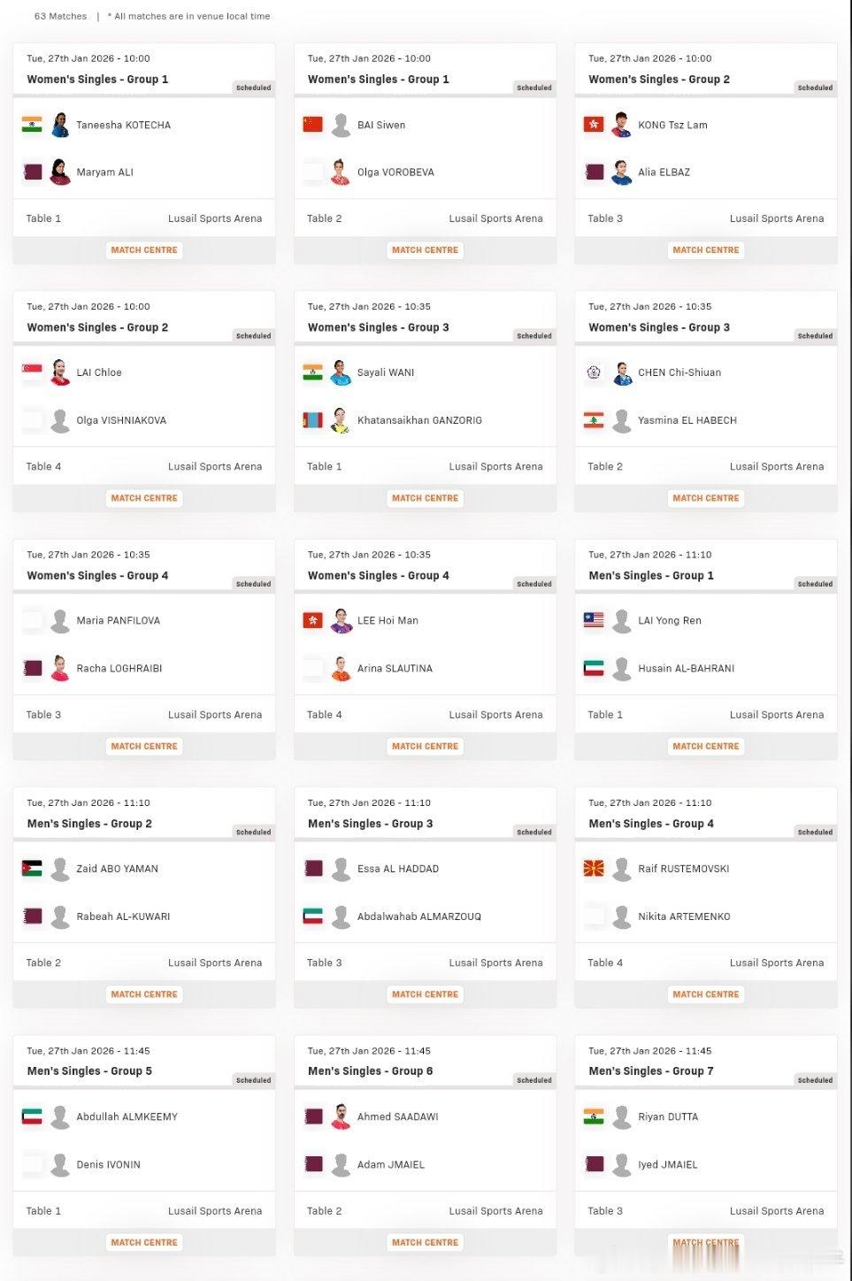Click player name Olga VOROBEVA
Viewport: 852px width, 1281px height.
[x=395, y=173]
